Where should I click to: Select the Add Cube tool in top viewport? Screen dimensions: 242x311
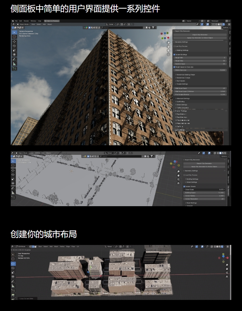pyautogui.click(x=14, y=68)
